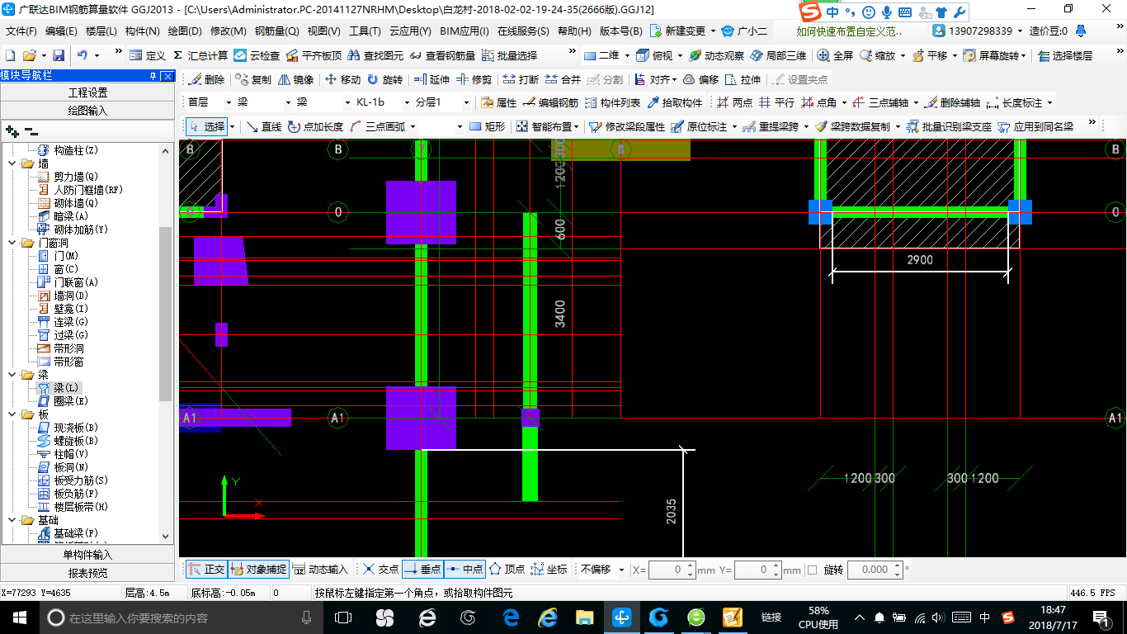
Task: Select the 拉伸 (stretch) tool
Action: pyautogui.click(x=743, y=80)
